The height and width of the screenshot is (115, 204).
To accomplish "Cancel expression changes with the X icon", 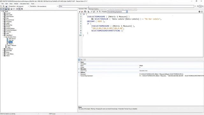I will [x=82, y=11].
